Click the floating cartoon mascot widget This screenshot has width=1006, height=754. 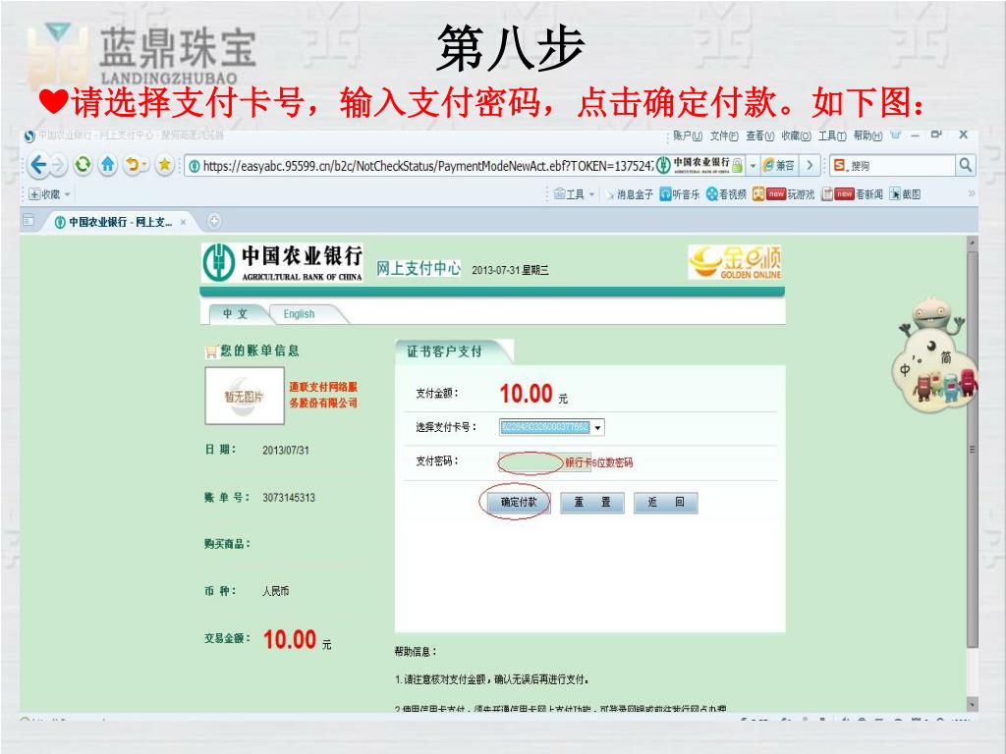click(x=934, y=353)
